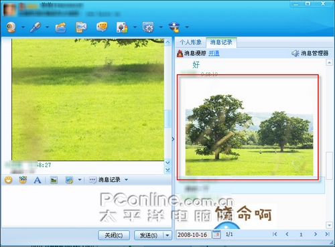
Task: Click the contact avatar picture
Action: click(x=9, y=9)
